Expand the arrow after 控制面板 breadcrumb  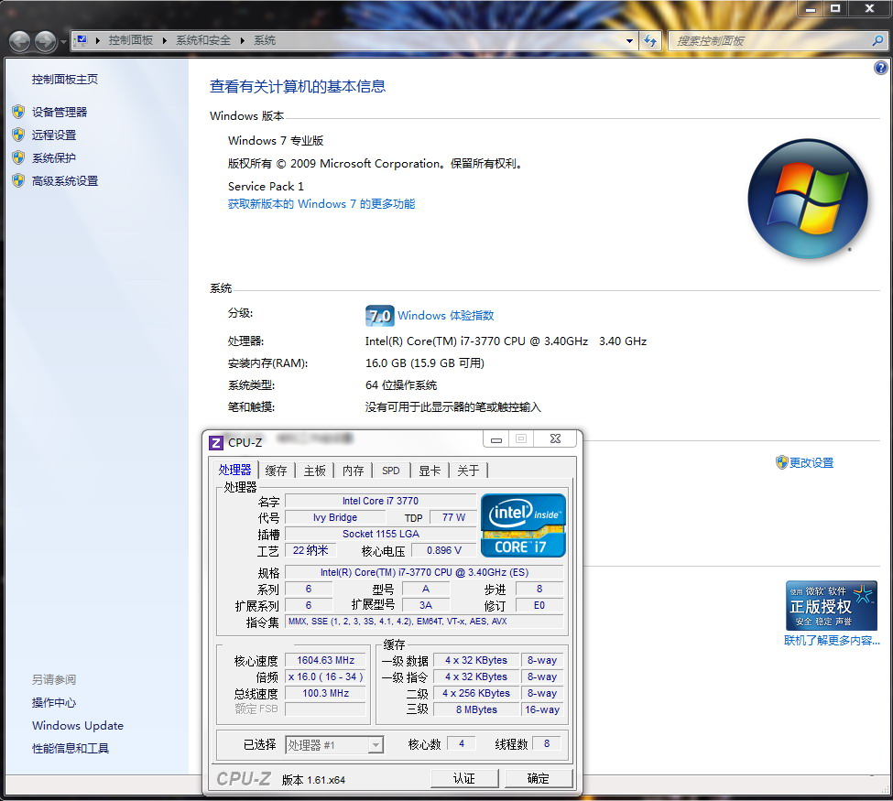pos(165,41)
